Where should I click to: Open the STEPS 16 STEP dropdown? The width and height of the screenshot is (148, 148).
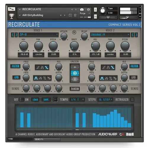pos(105,99)
